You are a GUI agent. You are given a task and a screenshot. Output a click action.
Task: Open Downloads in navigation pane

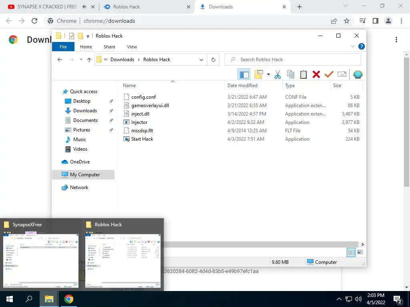85,111
